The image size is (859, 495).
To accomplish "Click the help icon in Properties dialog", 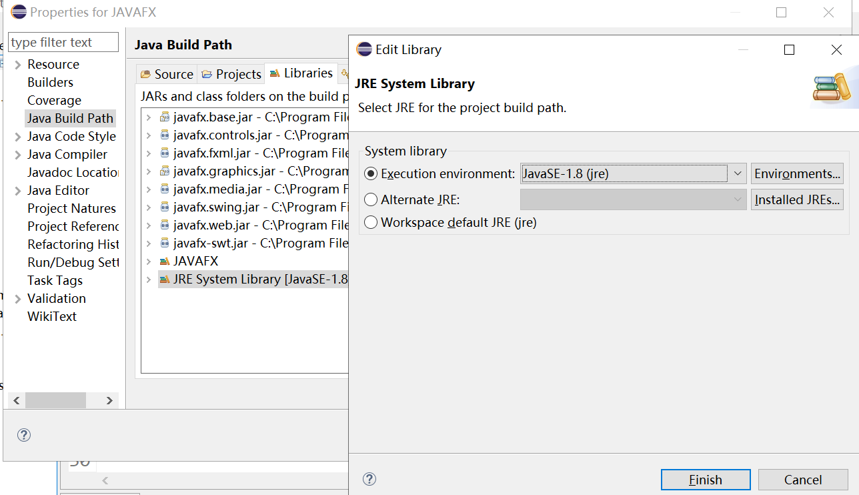I will pos(24,435).
